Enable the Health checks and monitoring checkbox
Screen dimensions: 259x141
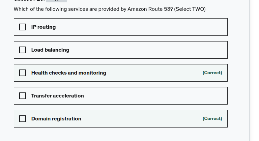click(x=23, y=73)
